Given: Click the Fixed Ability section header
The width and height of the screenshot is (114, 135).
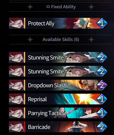Looking at the screenshot, I should coord(61,7).
